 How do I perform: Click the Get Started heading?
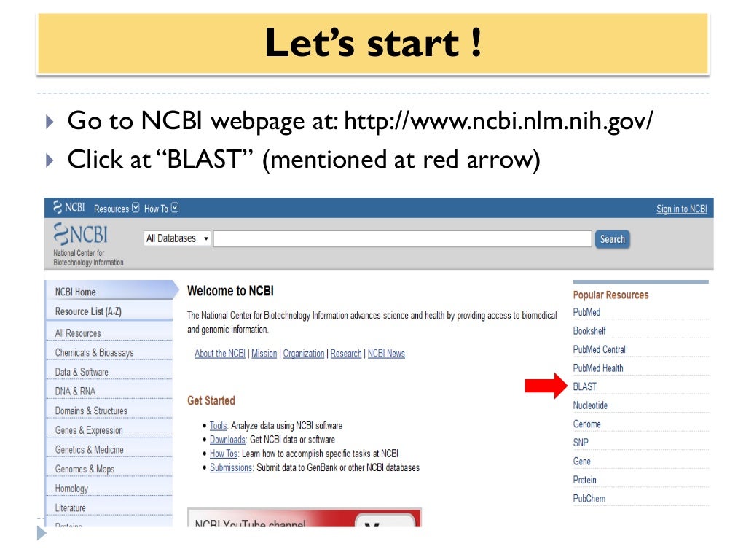[x=211, y=401]
